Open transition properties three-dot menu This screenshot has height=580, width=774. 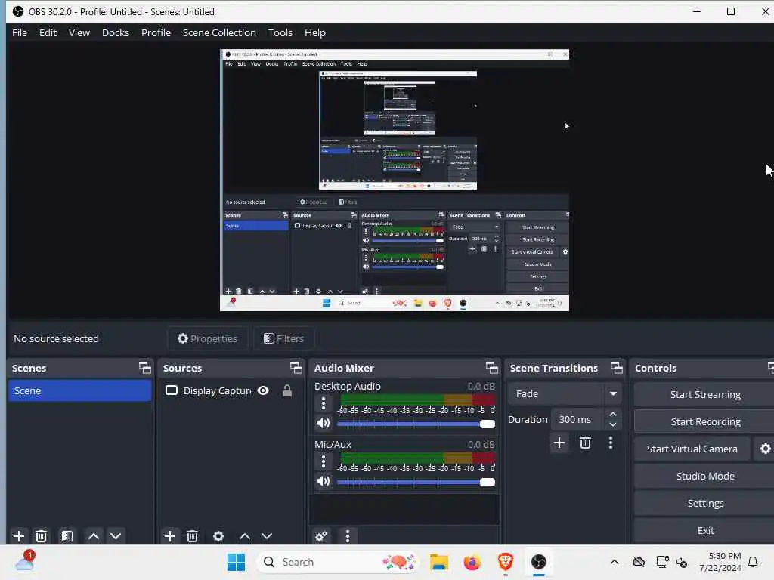tap(611, 443)
